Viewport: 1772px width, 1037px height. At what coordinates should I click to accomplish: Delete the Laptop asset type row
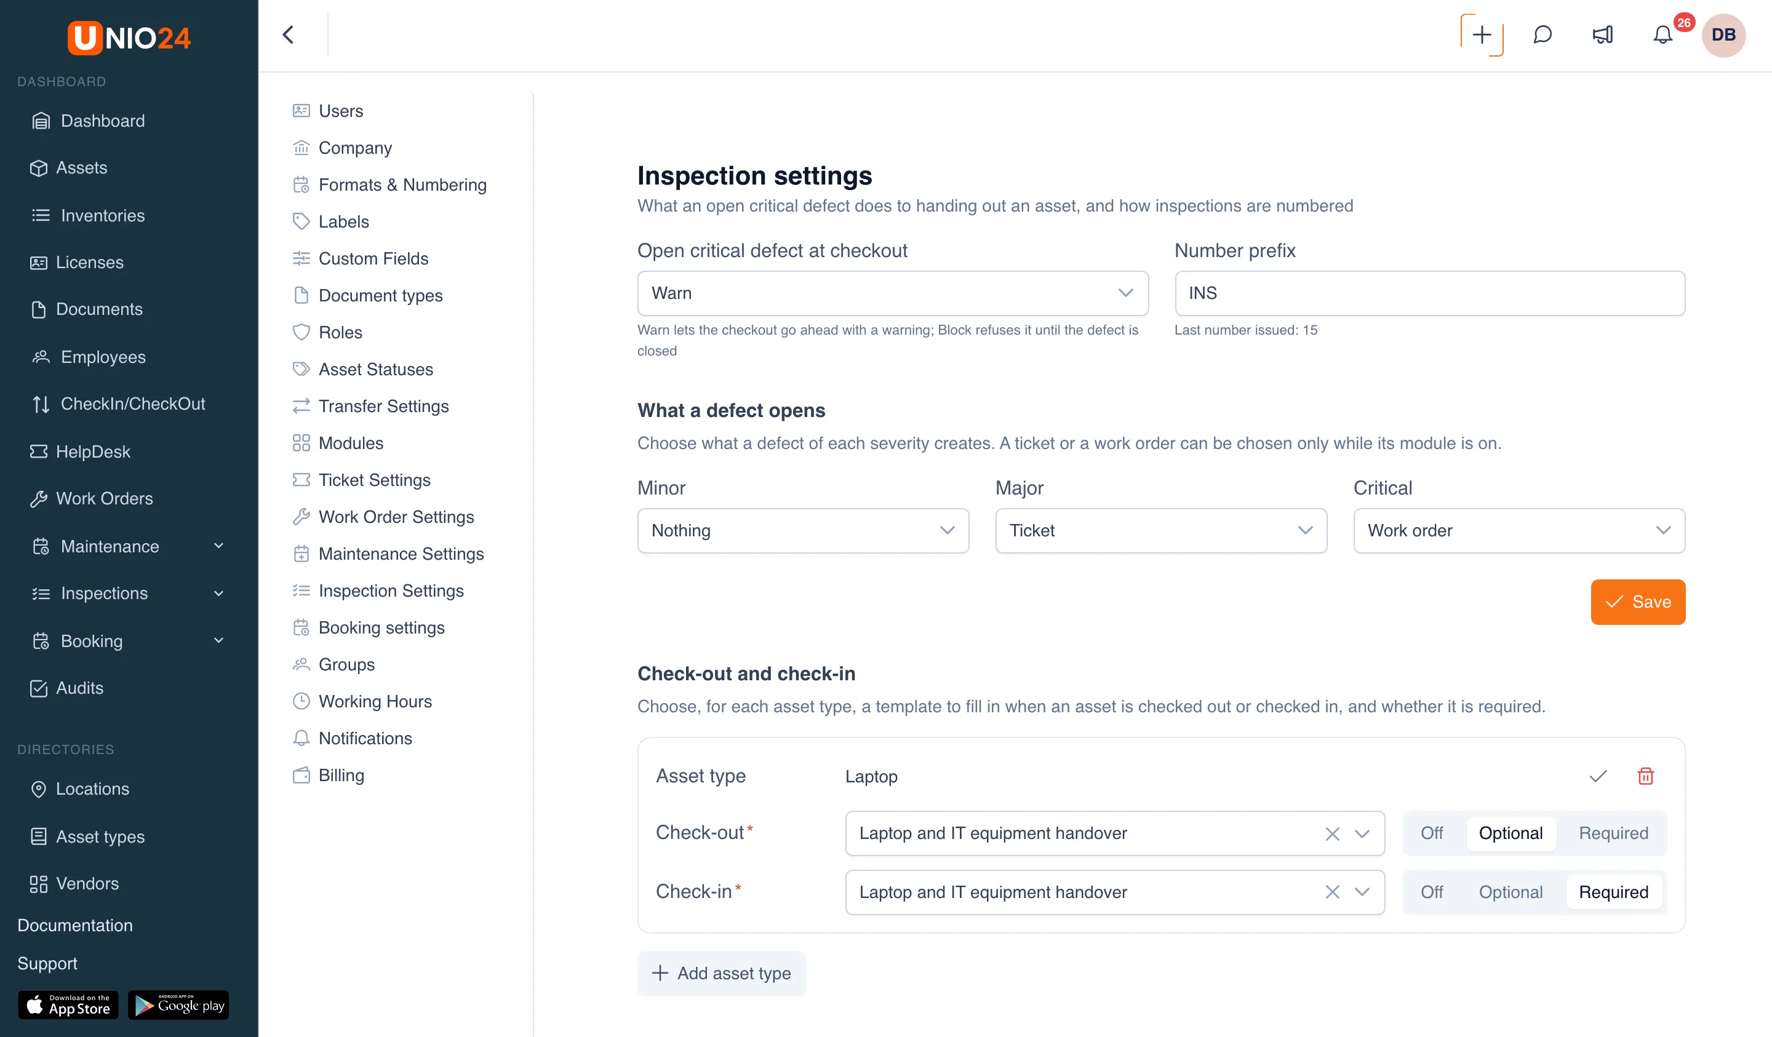1645,776
